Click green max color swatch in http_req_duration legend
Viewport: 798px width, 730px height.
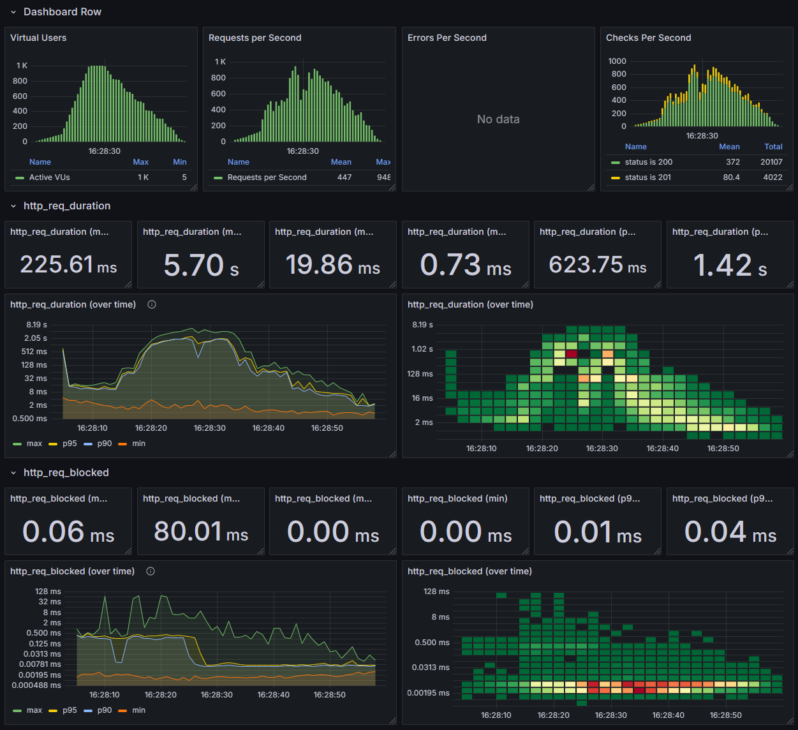[17, 444]
